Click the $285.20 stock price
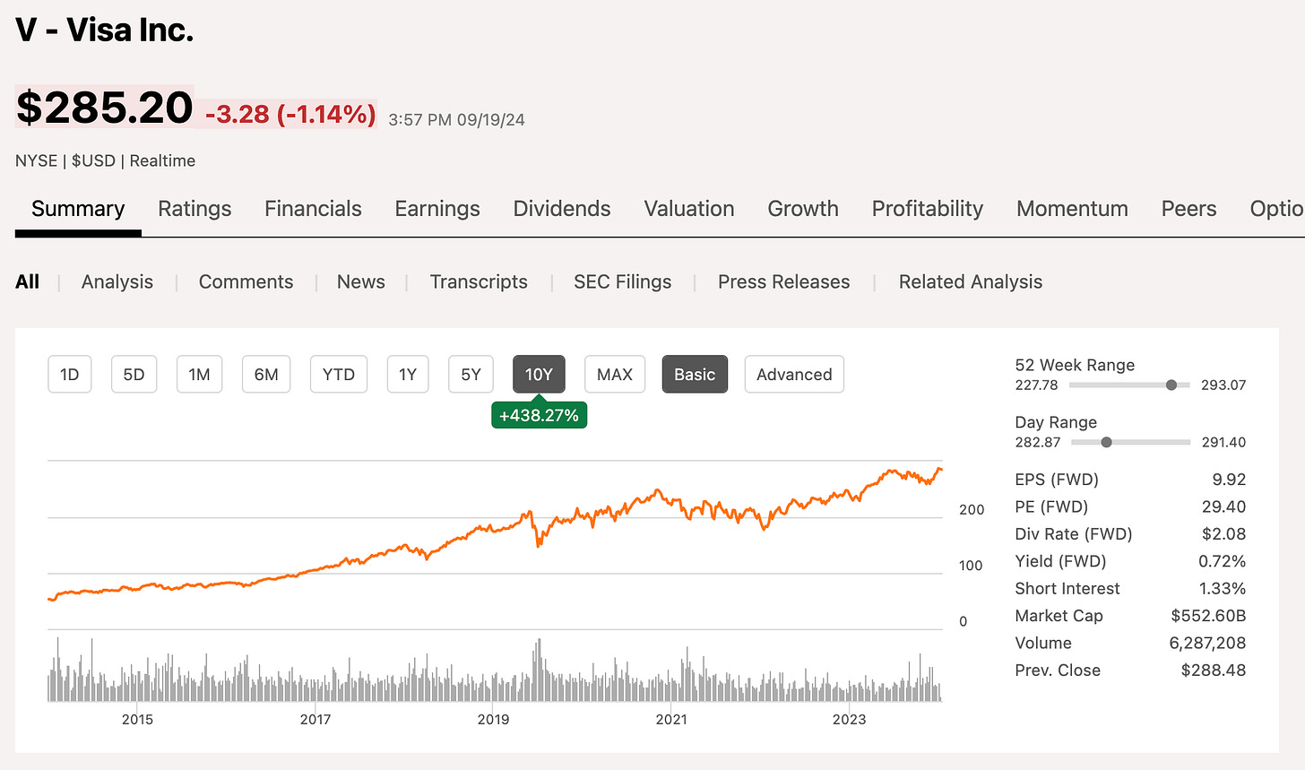Screen dimensions: 1305x770 104,108
